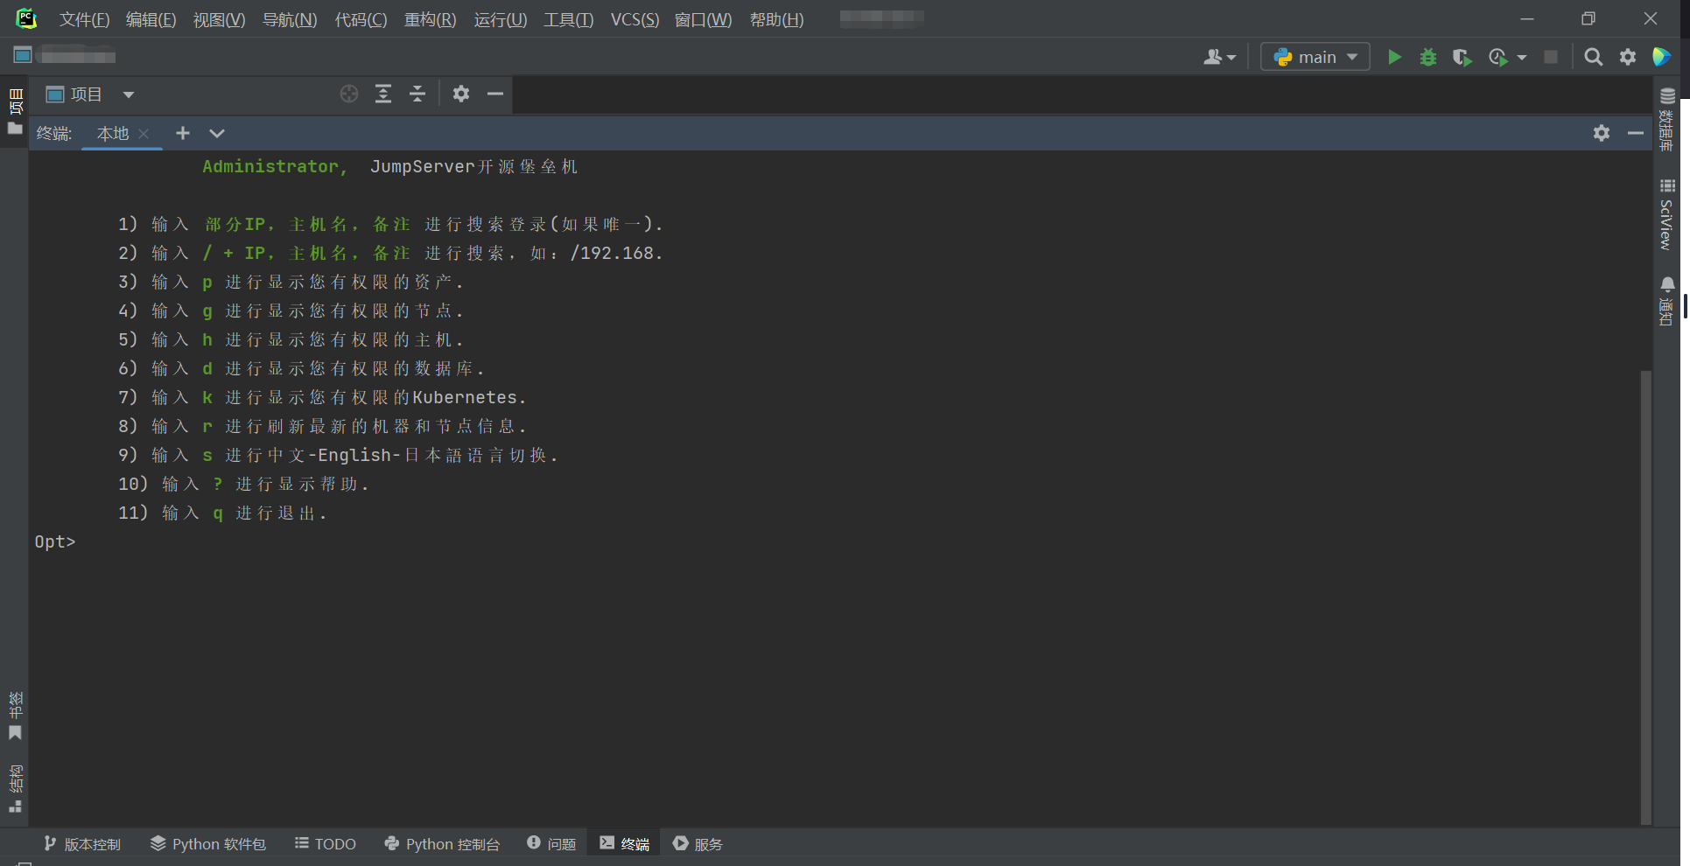Open the 服务 tool window

click(x=698, y=843)
